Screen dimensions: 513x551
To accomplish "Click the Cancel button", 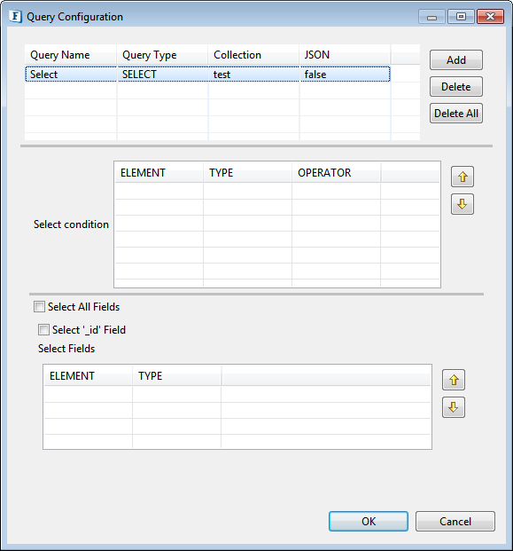I will pos(455,522).
